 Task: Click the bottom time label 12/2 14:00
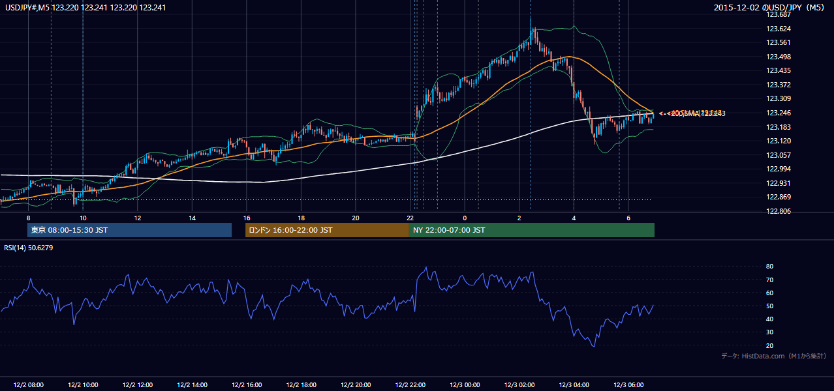click(x=192, y=385)
